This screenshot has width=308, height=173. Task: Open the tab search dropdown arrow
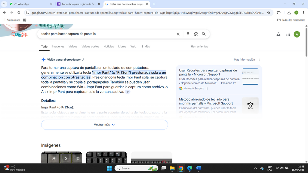click(x=4, y=4)
